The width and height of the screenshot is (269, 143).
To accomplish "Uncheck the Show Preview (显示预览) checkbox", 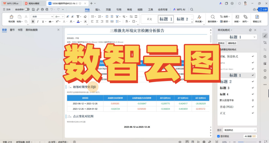I will pos(218,136).
